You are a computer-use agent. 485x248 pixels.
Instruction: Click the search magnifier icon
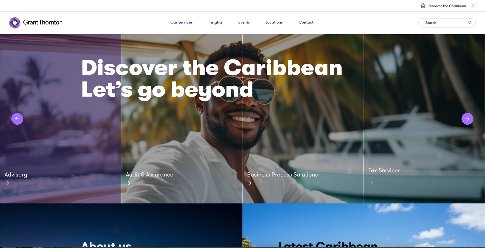(470, 23)
